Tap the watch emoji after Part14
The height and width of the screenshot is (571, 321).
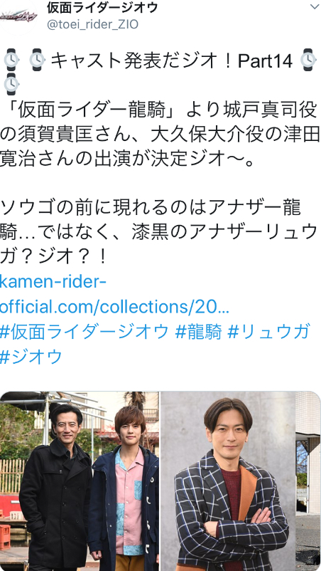[308, 60]
